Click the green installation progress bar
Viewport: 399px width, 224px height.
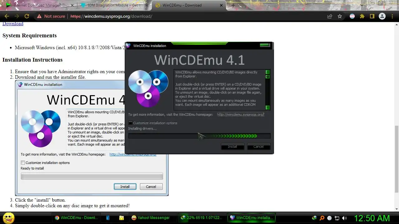click(x=199, y=136)
